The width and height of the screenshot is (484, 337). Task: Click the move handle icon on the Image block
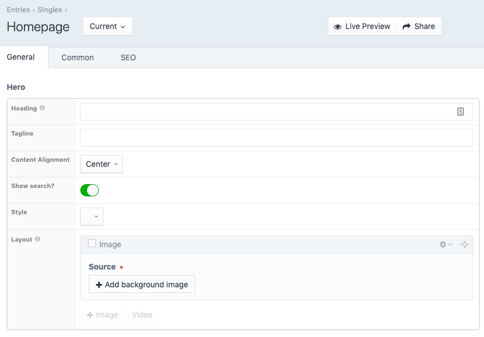pos(464,244)
